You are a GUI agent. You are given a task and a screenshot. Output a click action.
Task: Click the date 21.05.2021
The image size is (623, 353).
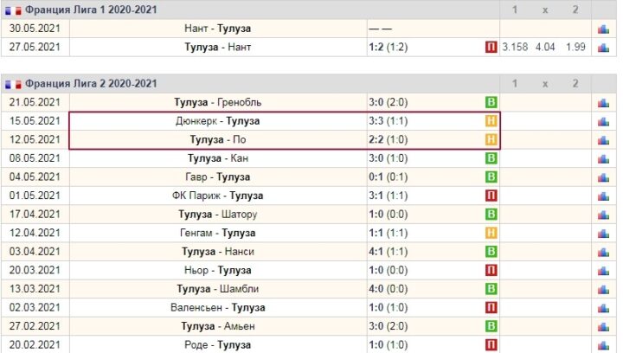(x=35, y=102)
